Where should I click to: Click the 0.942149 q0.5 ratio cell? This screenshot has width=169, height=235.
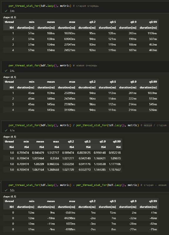click(85, 158)
